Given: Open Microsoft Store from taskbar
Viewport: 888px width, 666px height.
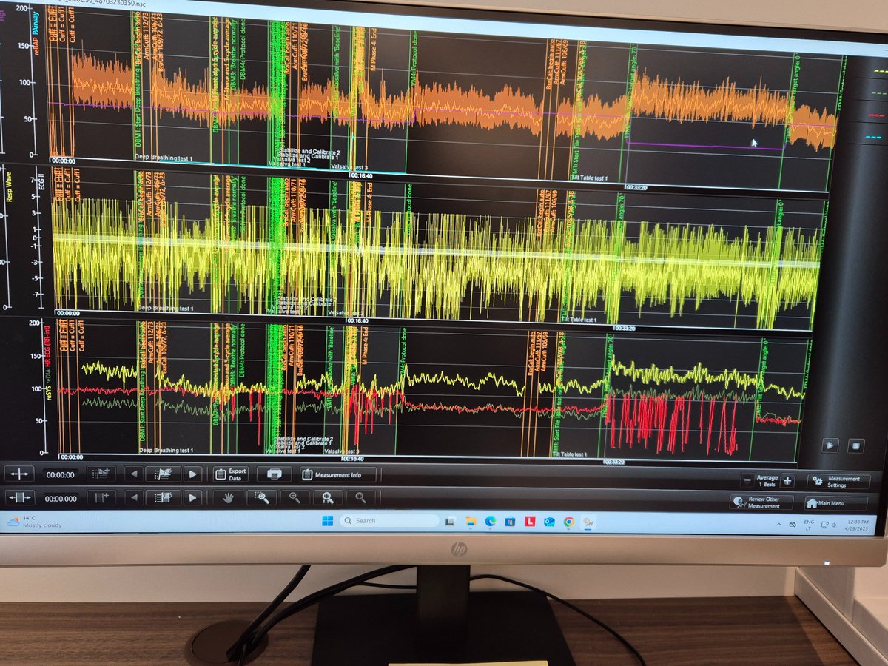Looking at the screenshot, I should click(509, 522).
